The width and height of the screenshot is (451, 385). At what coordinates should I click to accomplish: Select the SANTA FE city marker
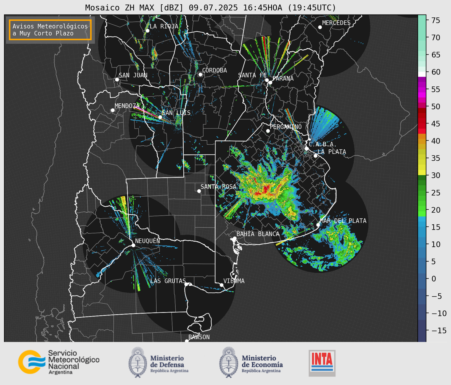267,80
